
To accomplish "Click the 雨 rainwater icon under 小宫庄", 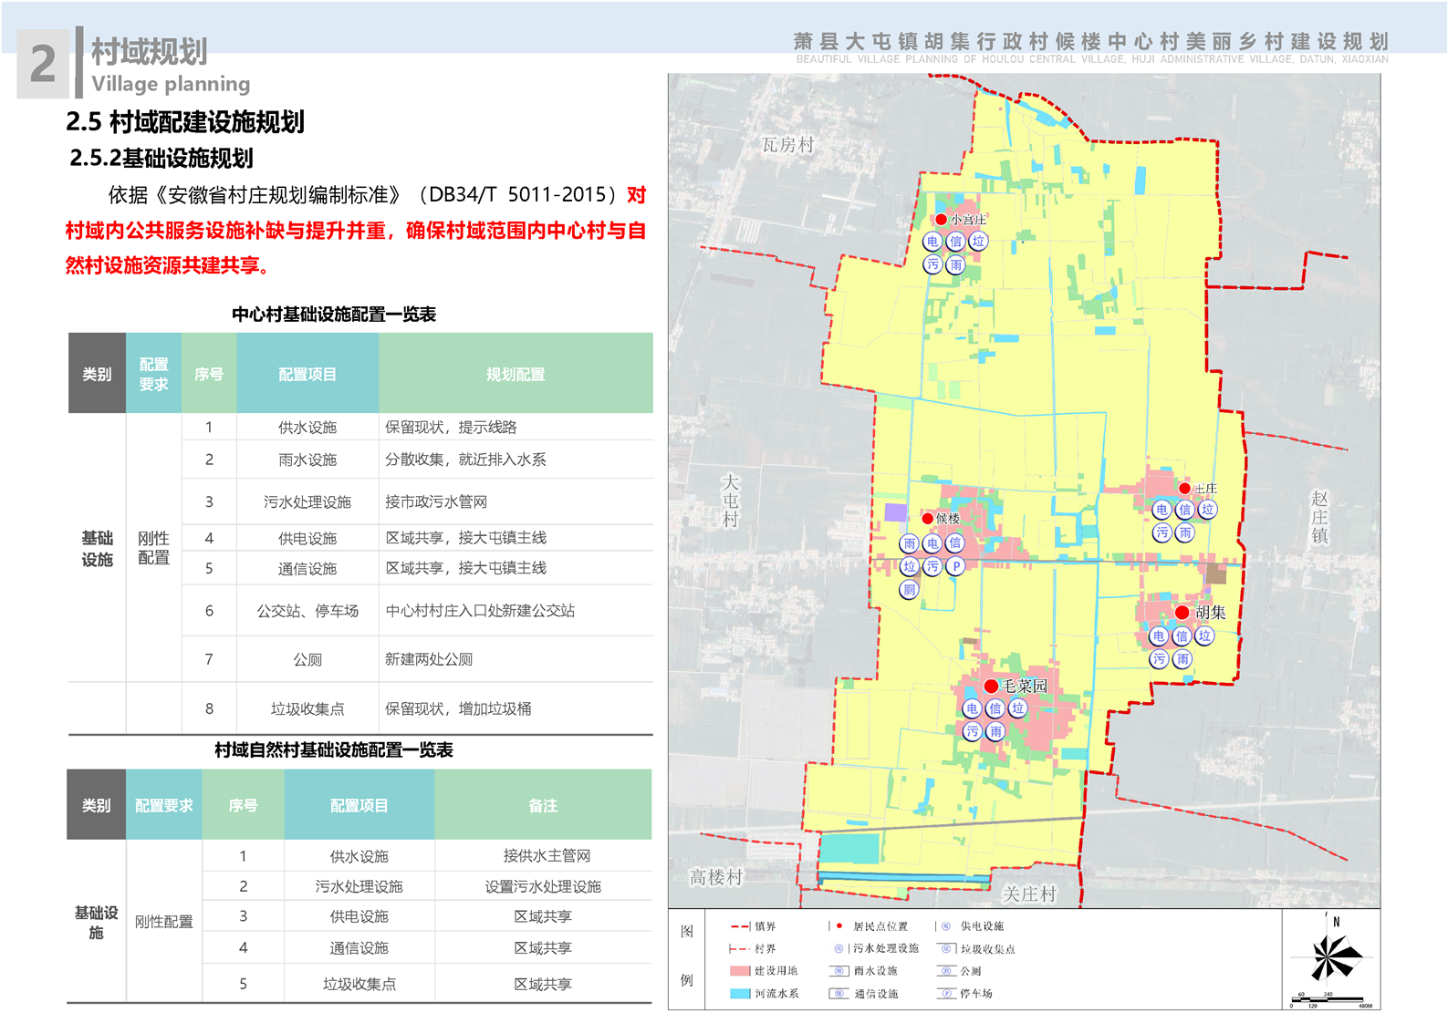I will 955,265.
